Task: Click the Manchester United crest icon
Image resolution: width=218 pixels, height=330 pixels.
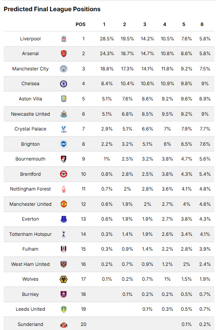Action: 64,204
